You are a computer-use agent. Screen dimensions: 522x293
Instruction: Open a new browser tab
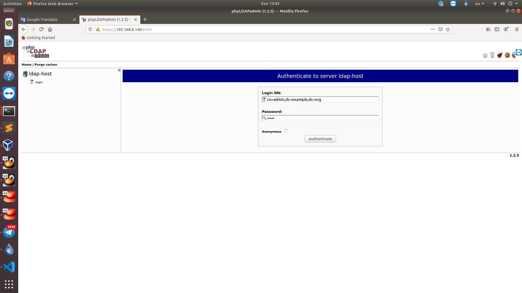(145, 19)
